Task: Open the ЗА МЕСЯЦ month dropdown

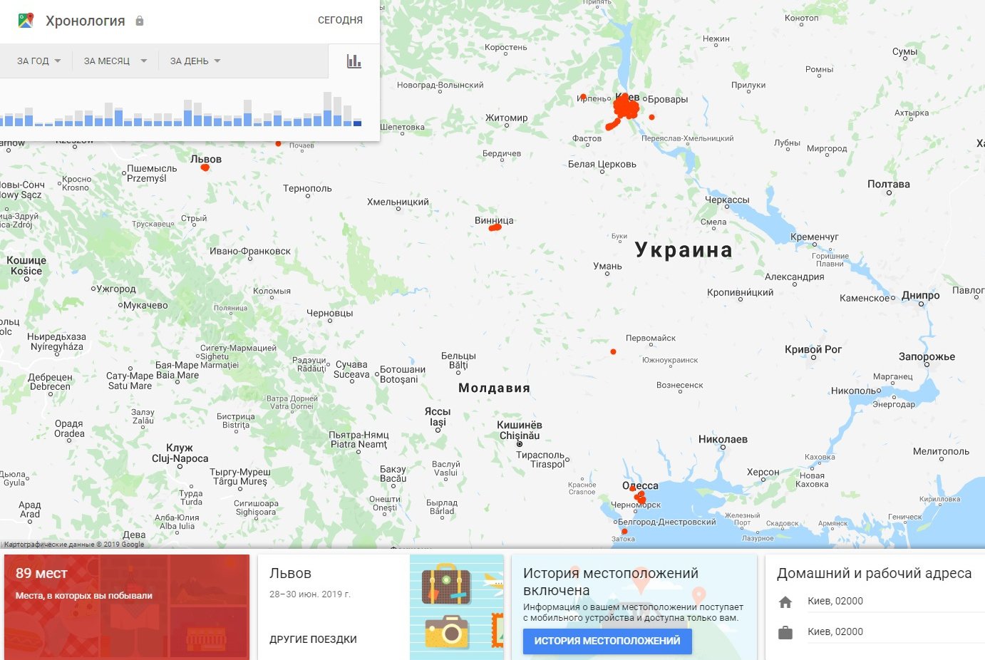Action: pos(115,61)
